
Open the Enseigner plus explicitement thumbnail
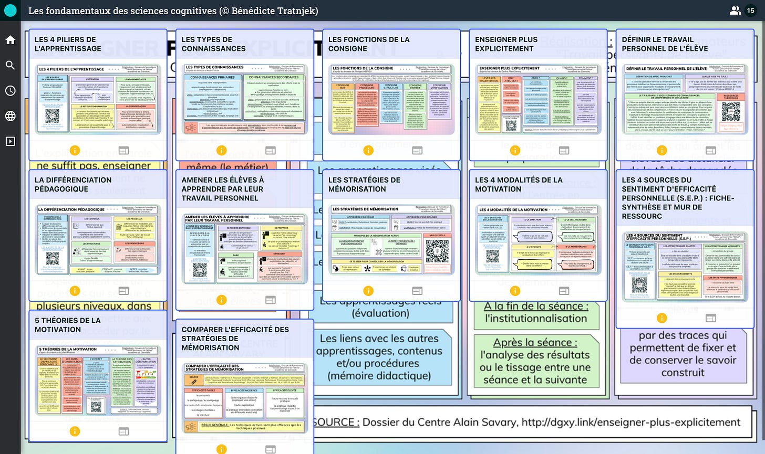click(539, 100)
